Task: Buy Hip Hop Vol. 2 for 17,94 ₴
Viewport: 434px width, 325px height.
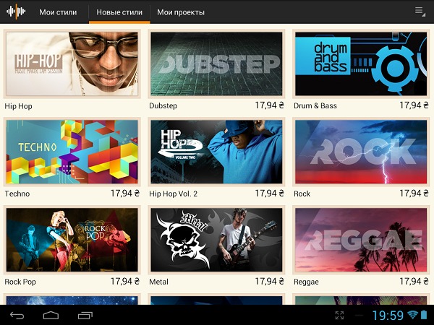Action: (x=270, y=193)
